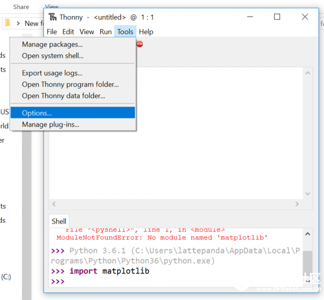Click editor vertical scrollbar up arrow
Viewport: 324px width, 300px height.
[308, 73]
